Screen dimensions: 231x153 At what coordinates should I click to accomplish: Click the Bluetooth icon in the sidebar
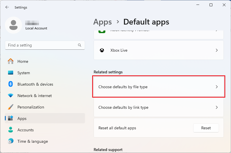[x=11, y=84]
